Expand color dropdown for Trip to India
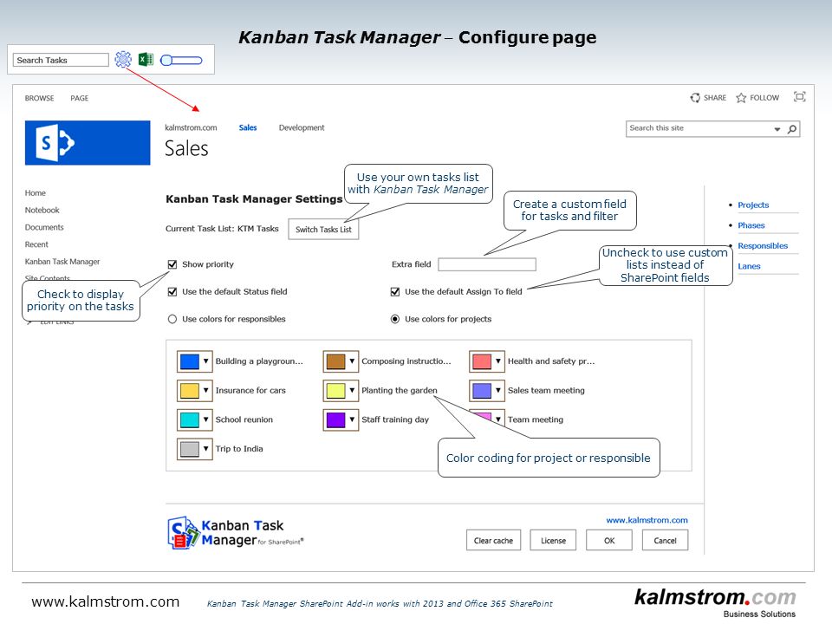This screenshot has width=832, height=624. 206,449
